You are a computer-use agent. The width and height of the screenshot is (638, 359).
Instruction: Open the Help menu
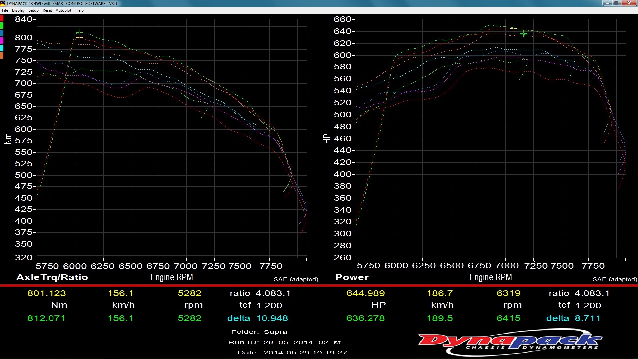tap(79, 10)
